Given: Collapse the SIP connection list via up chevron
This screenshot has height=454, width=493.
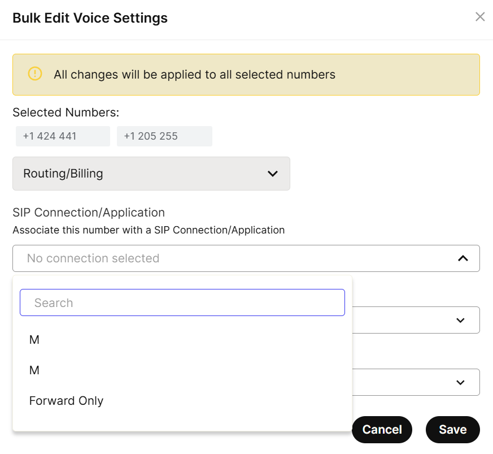Looking at the screenshot, I should (463, 258).
